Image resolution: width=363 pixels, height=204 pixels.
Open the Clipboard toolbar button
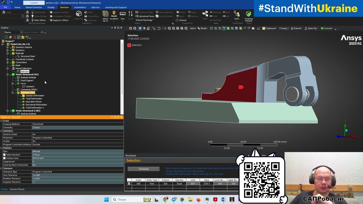point(269,28)
